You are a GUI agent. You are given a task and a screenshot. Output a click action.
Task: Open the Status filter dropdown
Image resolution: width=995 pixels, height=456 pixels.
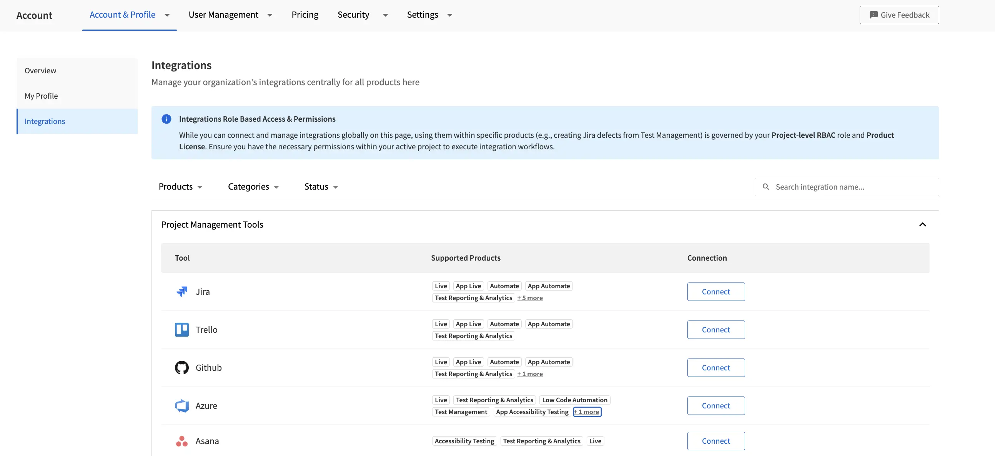click(321, 187)
